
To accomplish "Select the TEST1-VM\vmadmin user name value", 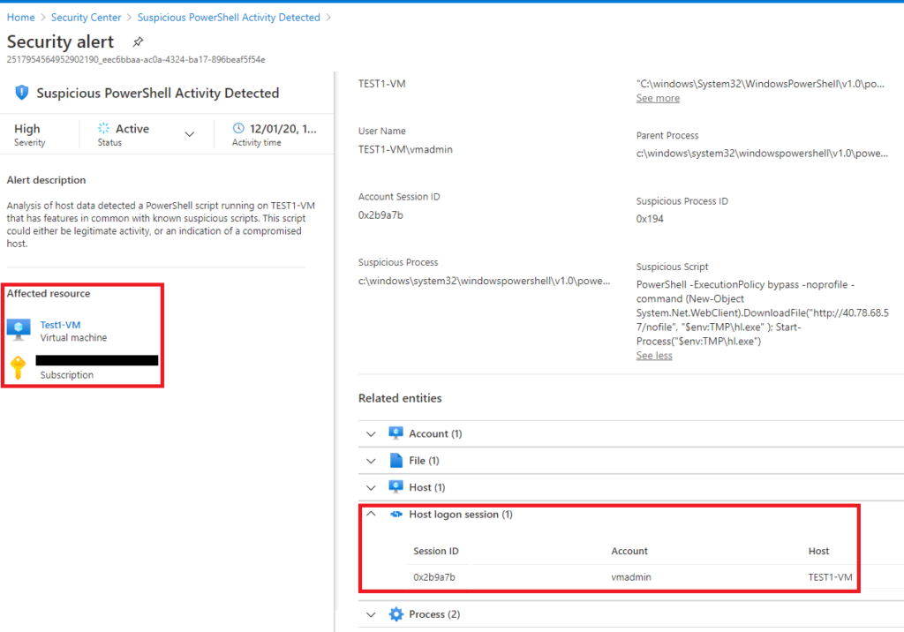I will pos(405,149).
